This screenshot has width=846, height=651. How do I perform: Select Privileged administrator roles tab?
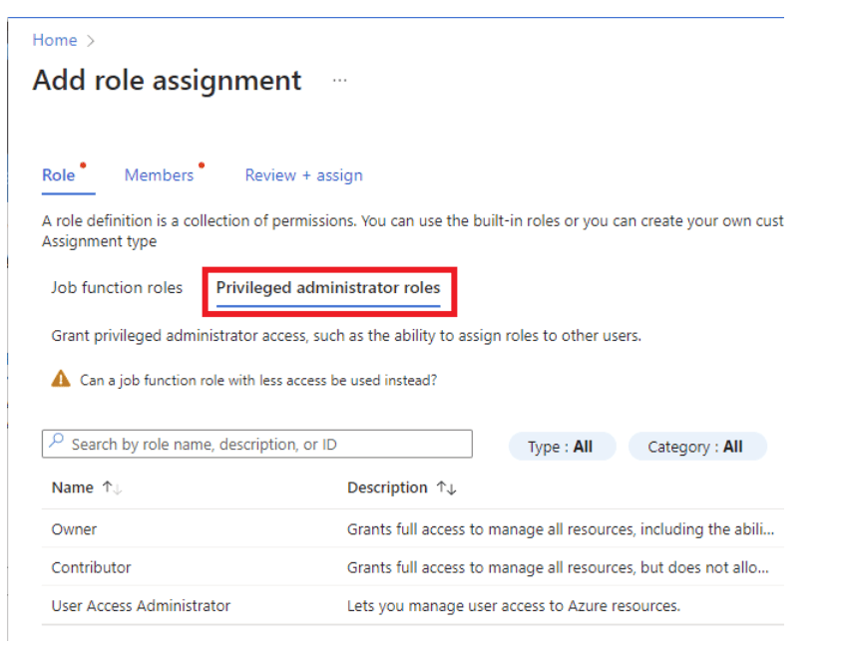point(328,287)
